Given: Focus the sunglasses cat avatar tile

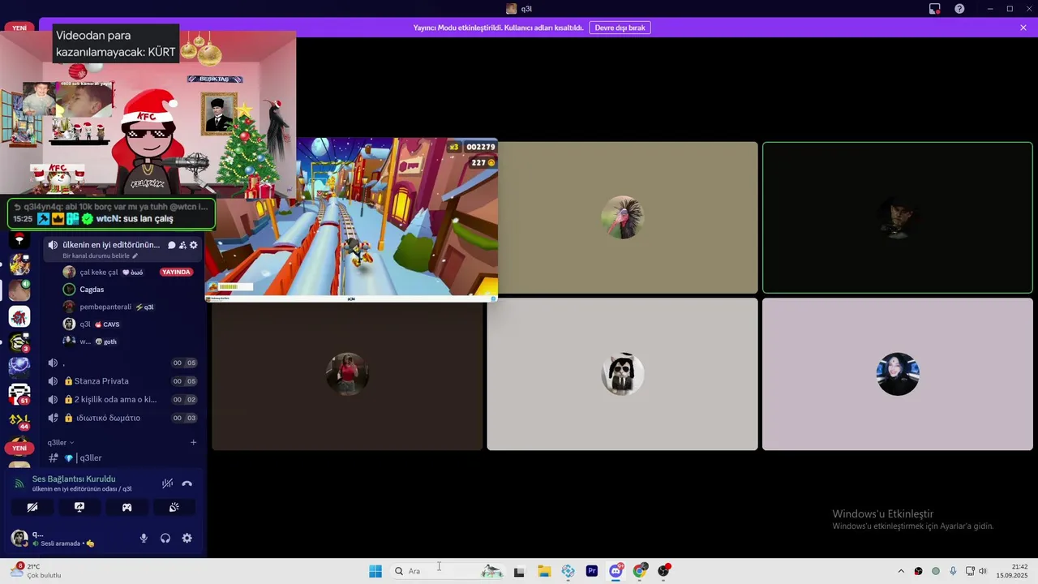Looking at the screenshot, I should (622, 374).
